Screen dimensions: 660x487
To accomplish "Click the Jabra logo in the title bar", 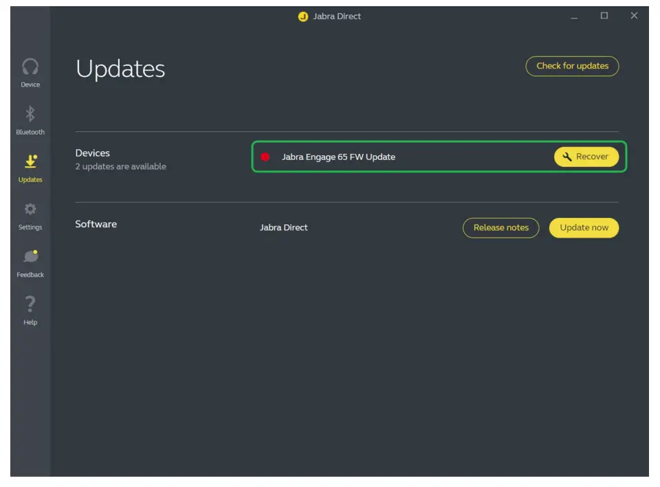I will (302, 16).
